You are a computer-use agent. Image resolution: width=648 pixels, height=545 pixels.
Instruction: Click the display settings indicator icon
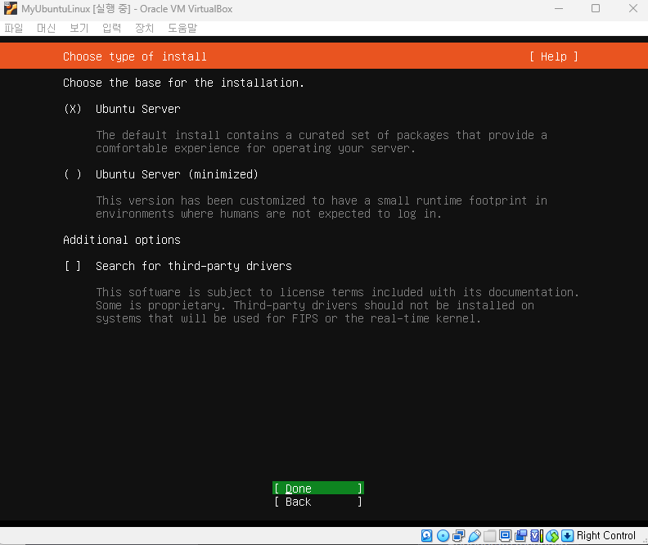click(505, 536)
